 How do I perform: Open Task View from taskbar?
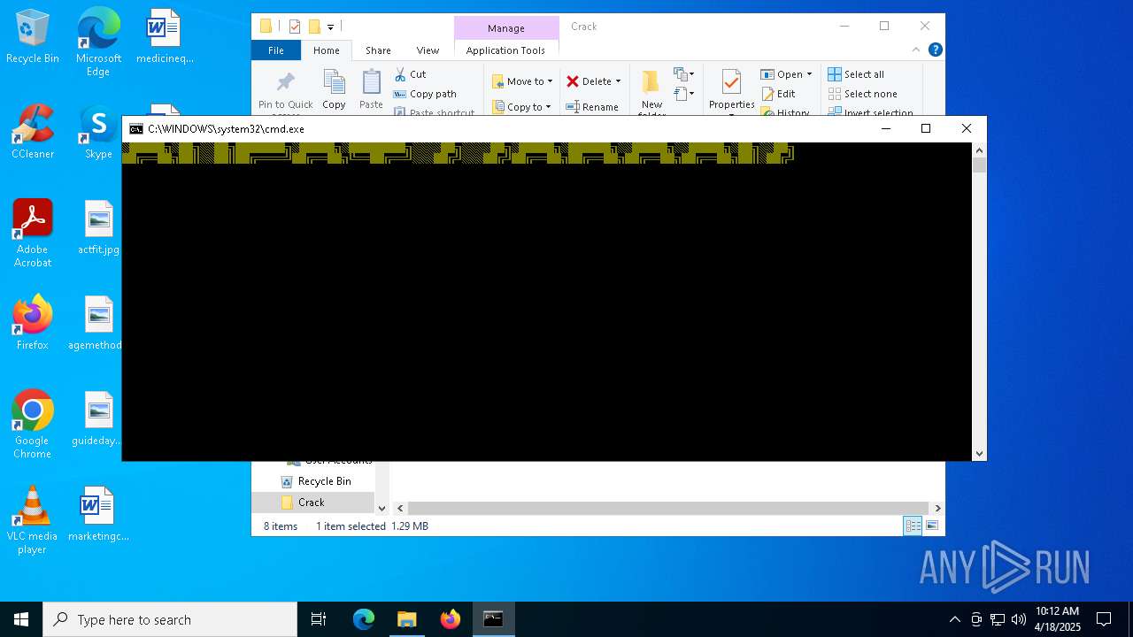coord(319,619)
